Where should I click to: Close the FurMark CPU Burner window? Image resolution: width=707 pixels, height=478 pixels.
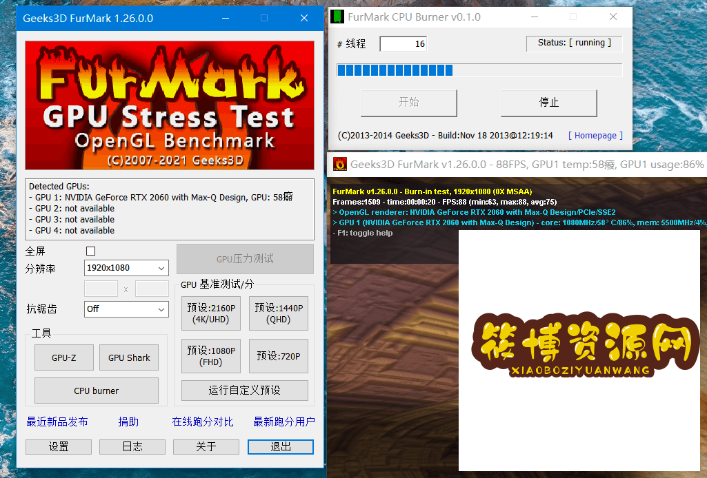[x=613, y=17]
